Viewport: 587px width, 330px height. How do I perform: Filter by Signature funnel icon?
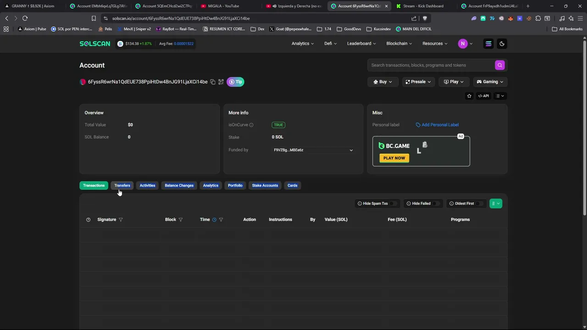pyautogui.click(x=121, y=220)
